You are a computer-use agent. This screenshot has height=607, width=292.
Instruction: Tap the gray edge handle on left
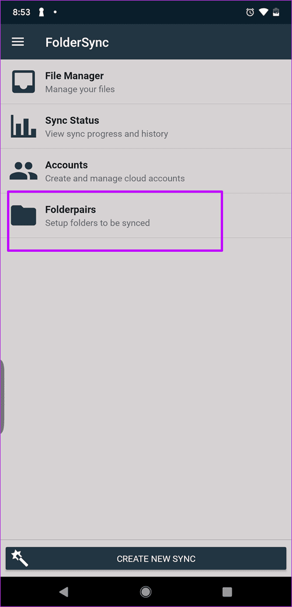coord(2,396)
